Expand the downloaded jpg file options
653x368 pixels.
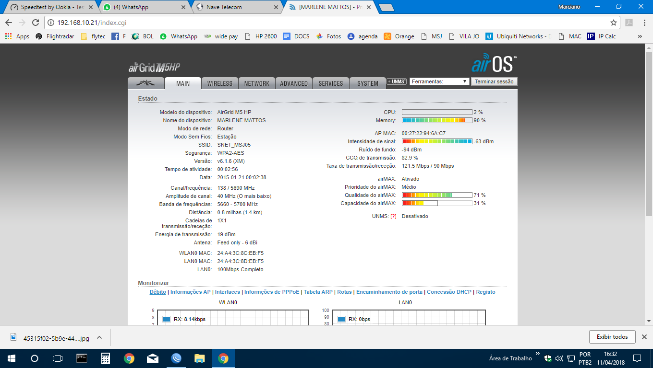pos(99,337)
